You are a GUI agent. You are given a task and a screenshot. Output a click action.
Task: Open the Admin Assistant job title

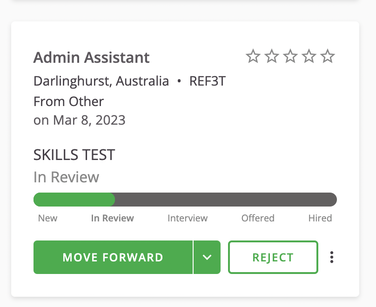(92, 58)
